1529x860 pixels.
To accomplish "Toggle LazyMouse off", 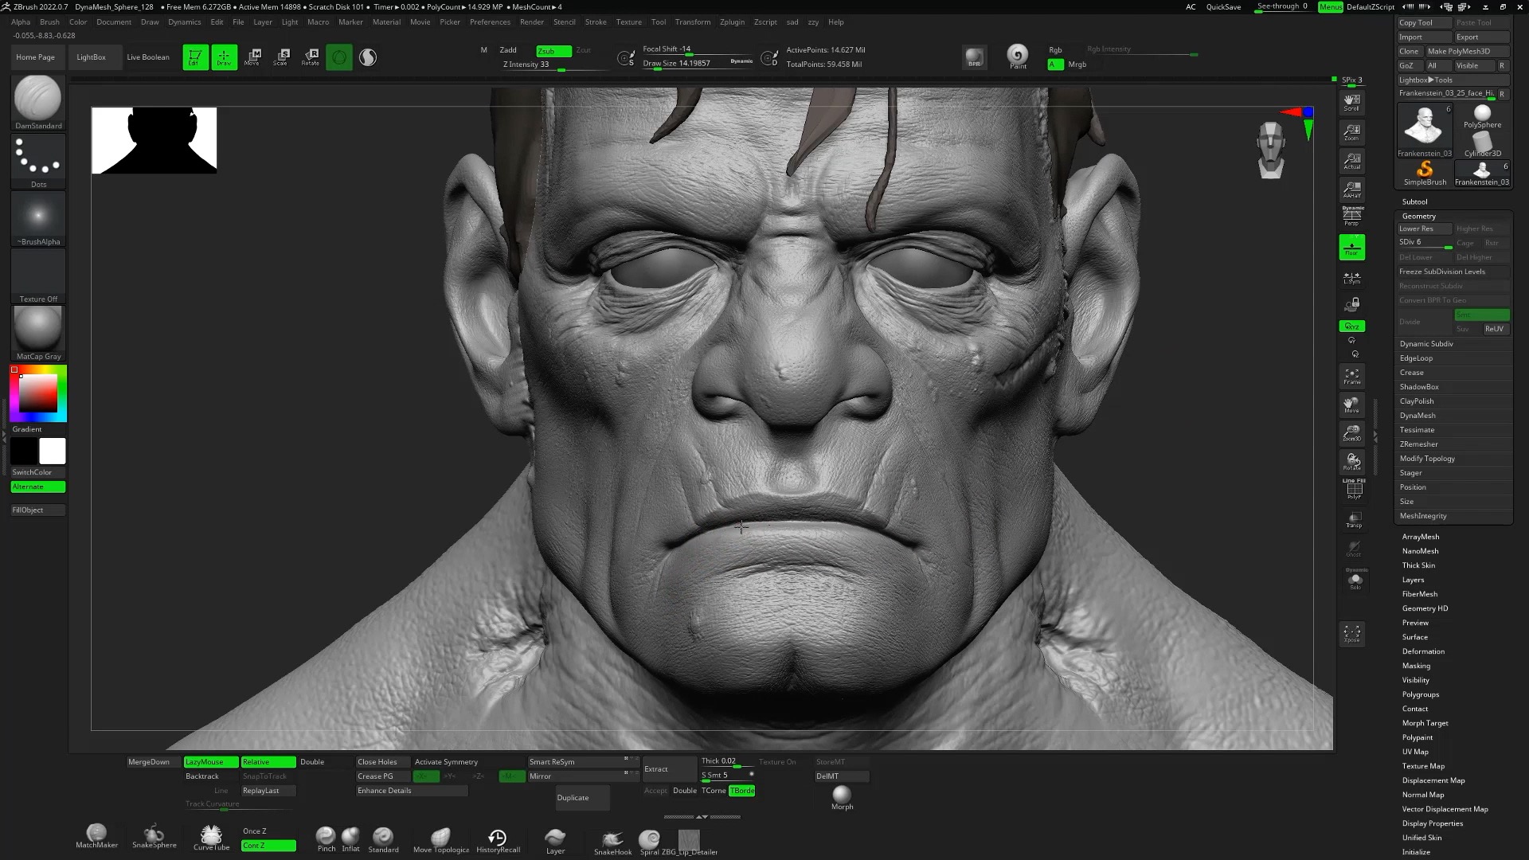I will 209,761.
